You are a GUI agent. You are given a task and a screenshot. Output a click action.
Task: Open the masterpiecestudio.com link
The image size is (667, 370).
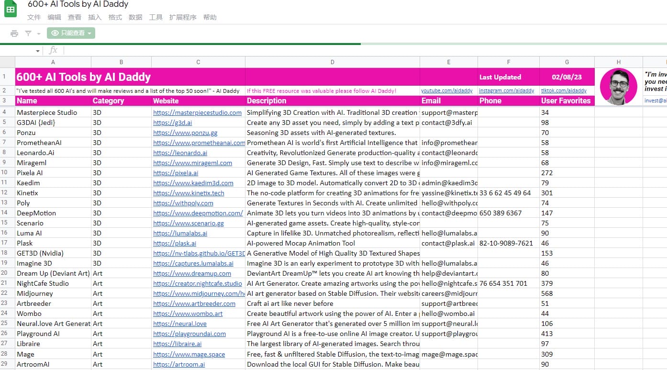197,112
